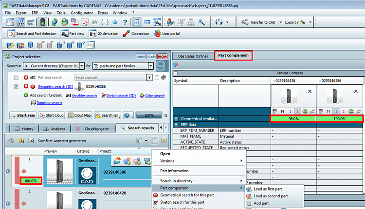Click the Connection icon
365x209 pixels.
[x=136, y=33]
